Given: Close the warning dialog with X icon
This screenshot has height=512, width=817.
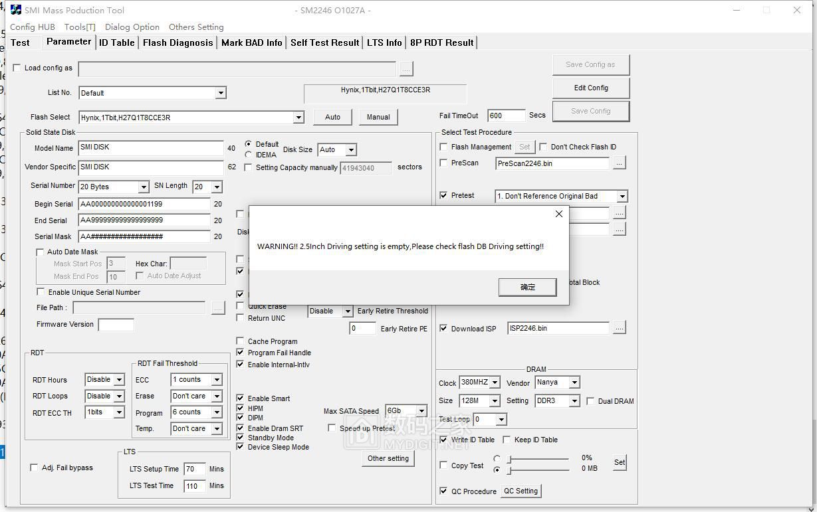Looking at the screenshot, I should click(x=558, y=214).
